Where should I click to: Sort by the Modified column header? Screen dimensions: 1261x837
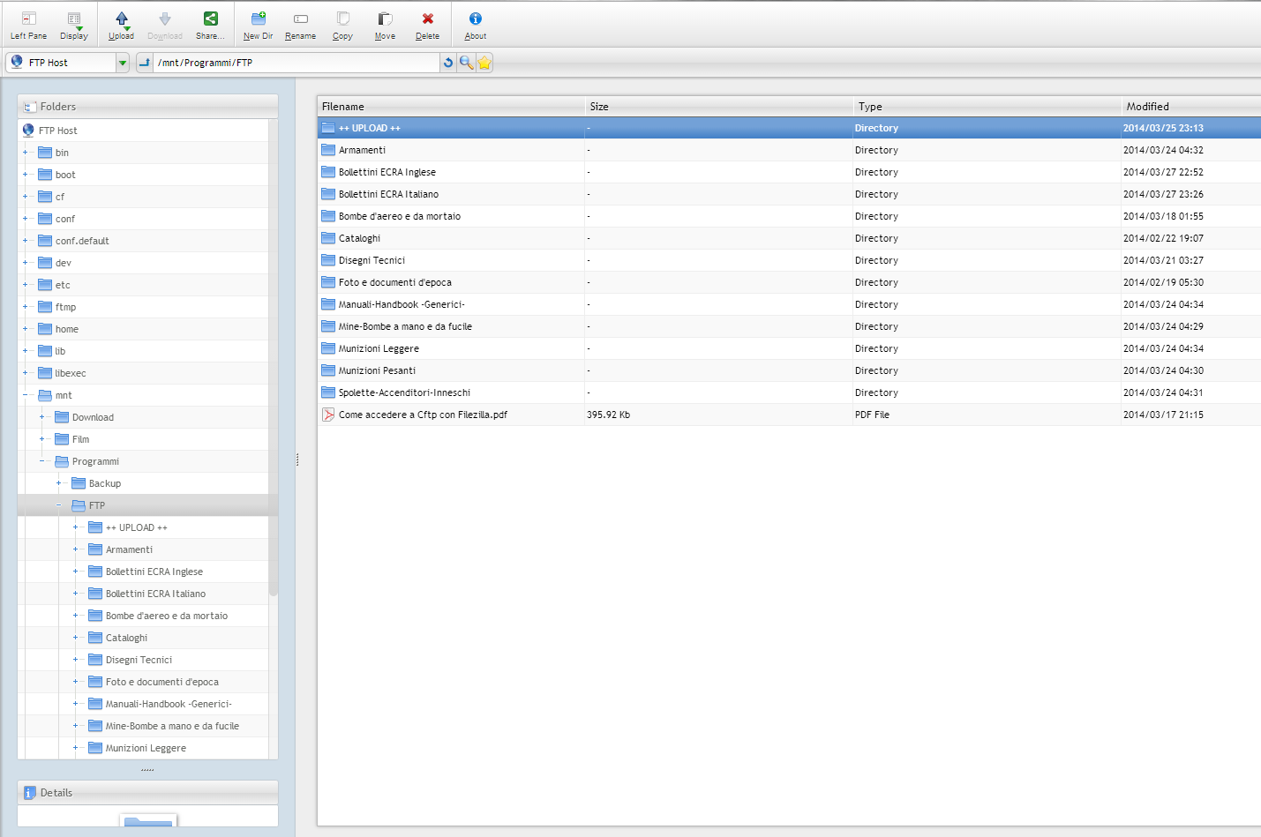(x=1191, y=107)
